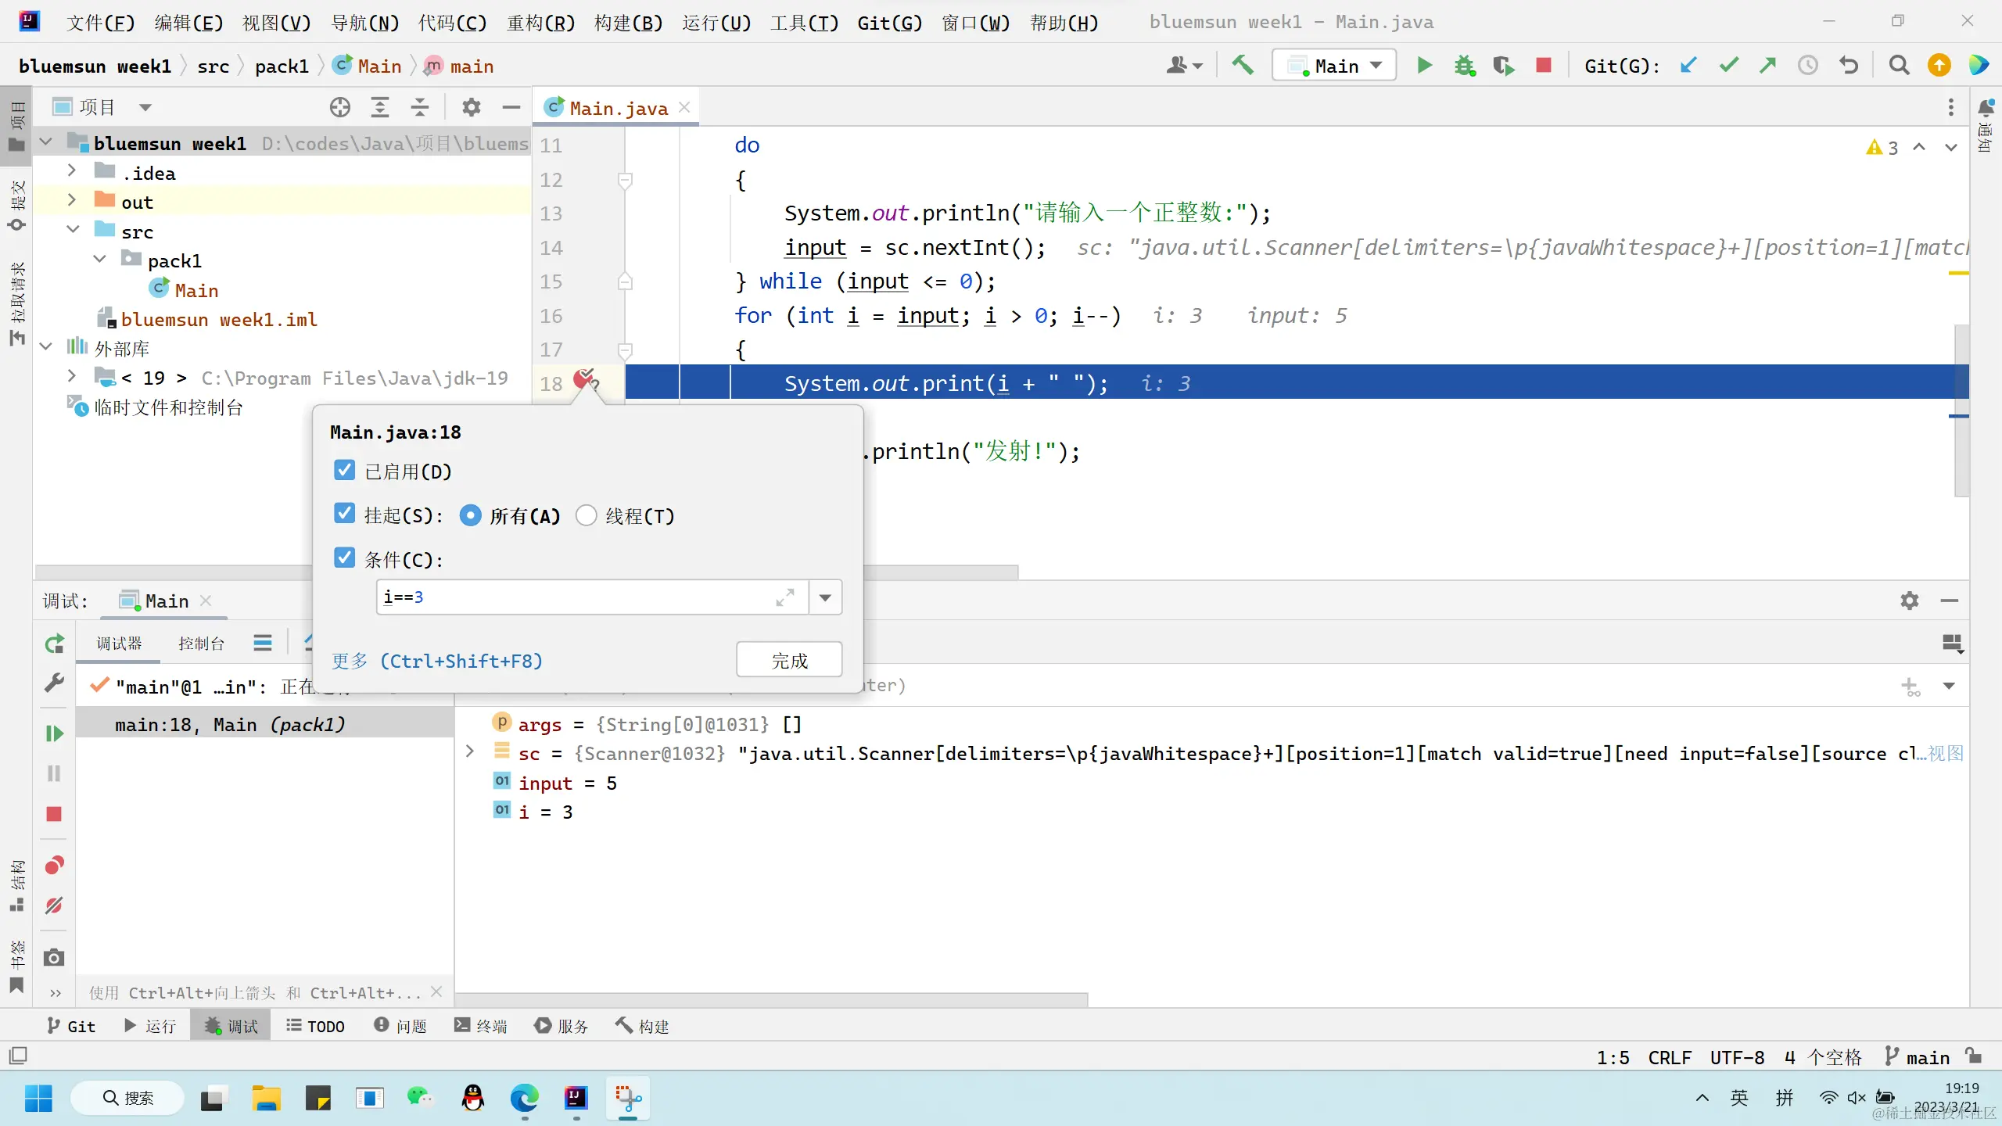Open the 重构(R) menu
Viewport: 2002px width, 1126px height.
(x=540, y=22)
